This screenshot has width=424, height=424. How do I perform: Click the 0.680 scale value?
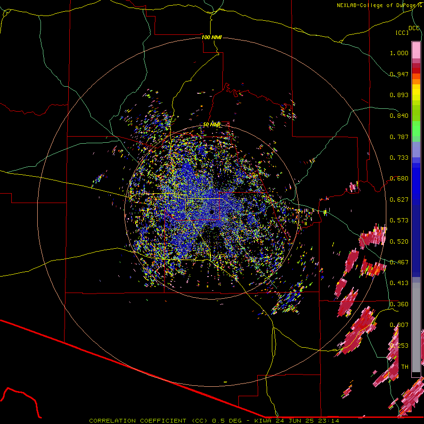(x=399, y=179)
